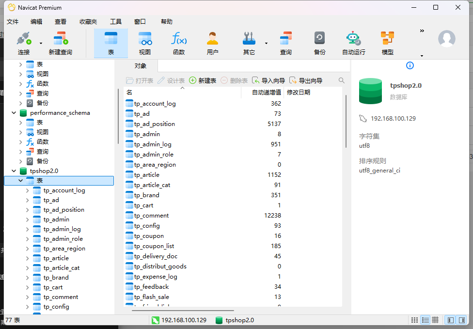Screen dimensions: 473x329
Task: Open the 工具 (Tools) menu
Action: tap(116, 22)
